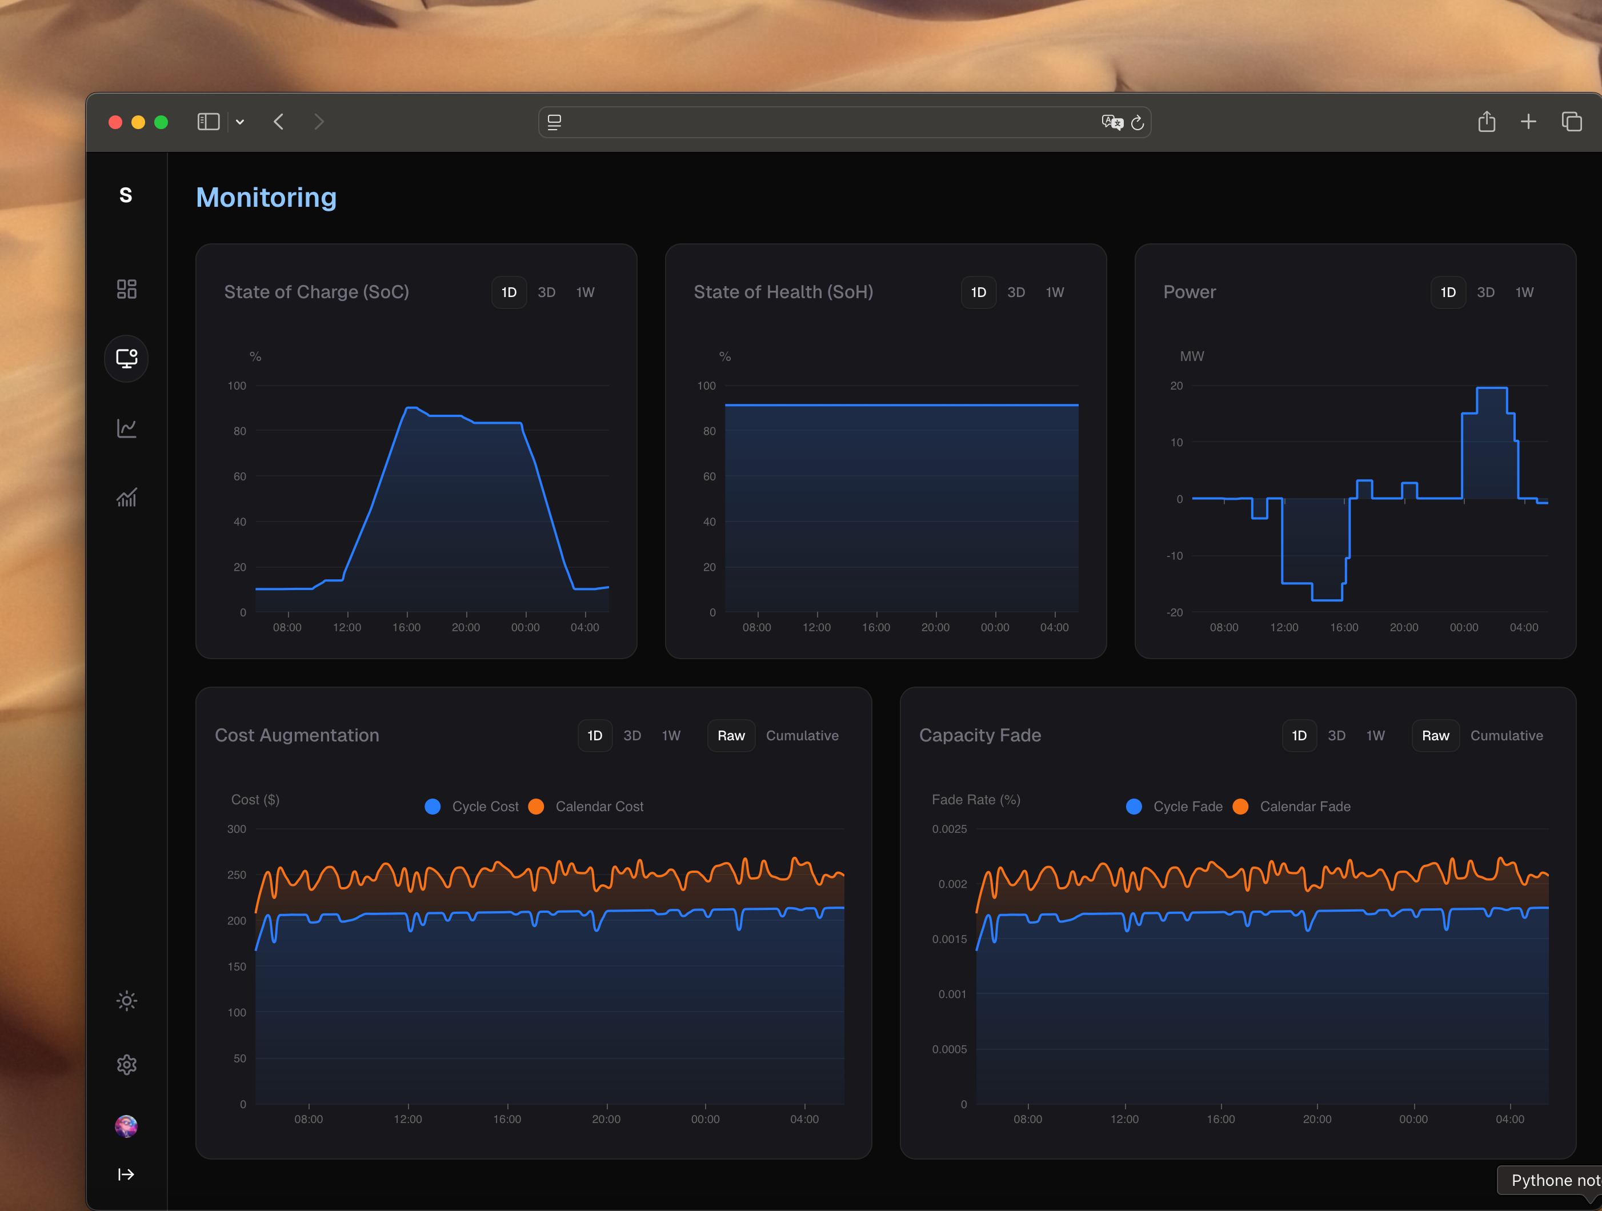Viewport: 1602px width, 1211px height.
Task: Select the bar chart statistics icon in the sidebar
Action: (126, 497)
